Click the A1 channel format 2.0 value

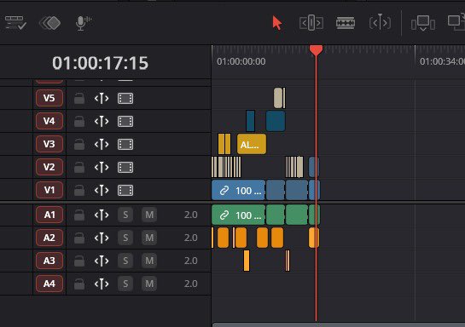(x=190, y=215)
